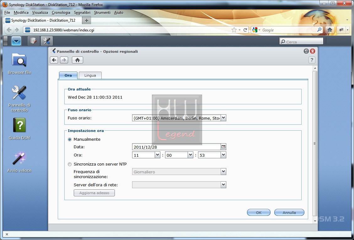Open the File menu
The height and width of the screenshot is (240, 354).
click(7, 13)
